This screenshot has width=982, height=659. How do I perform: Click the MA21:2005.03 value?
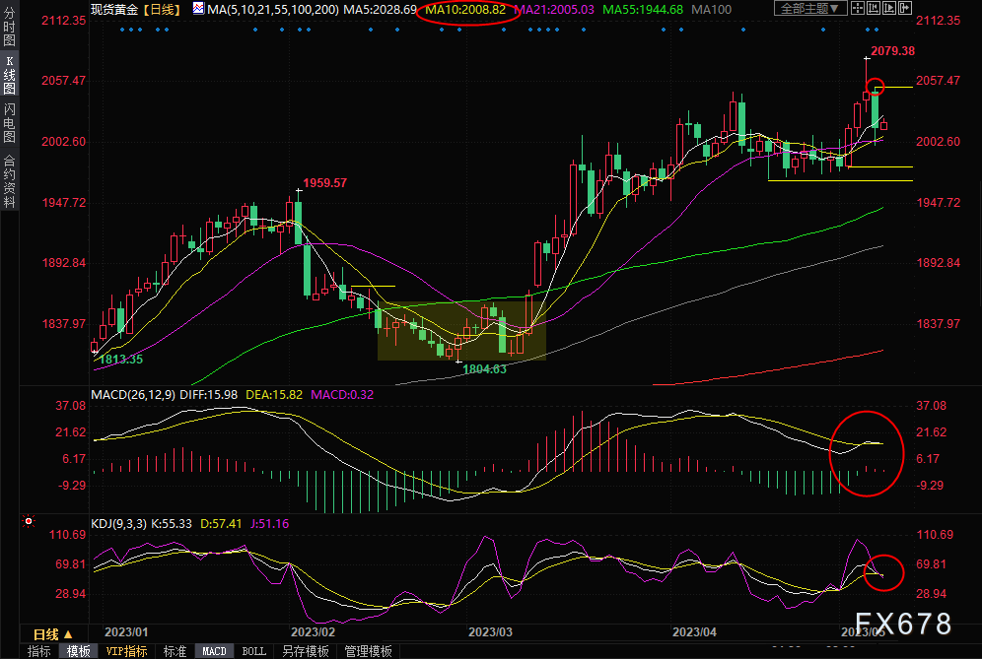554,10
